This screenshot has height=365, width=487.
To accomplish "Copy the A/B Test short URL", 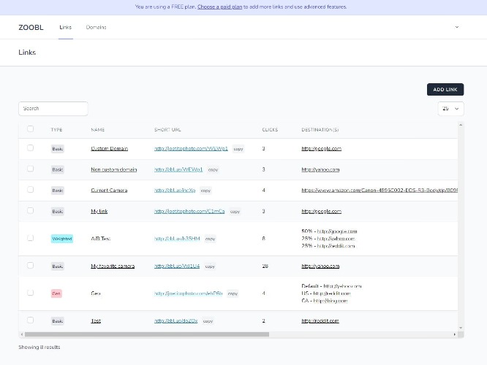I will pyautogui.click(x=211, y=239).
